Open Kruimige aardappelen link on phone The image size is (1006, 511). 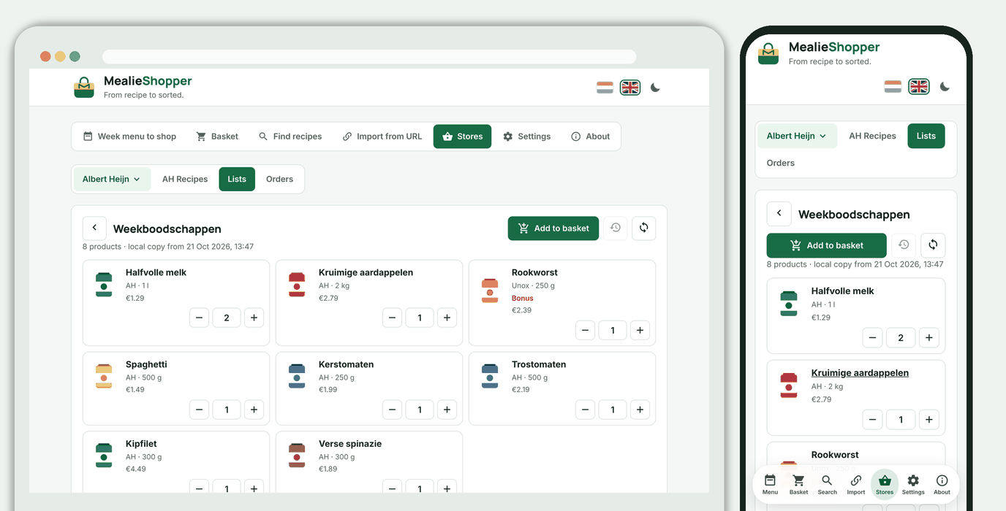[x=860, y=373]
